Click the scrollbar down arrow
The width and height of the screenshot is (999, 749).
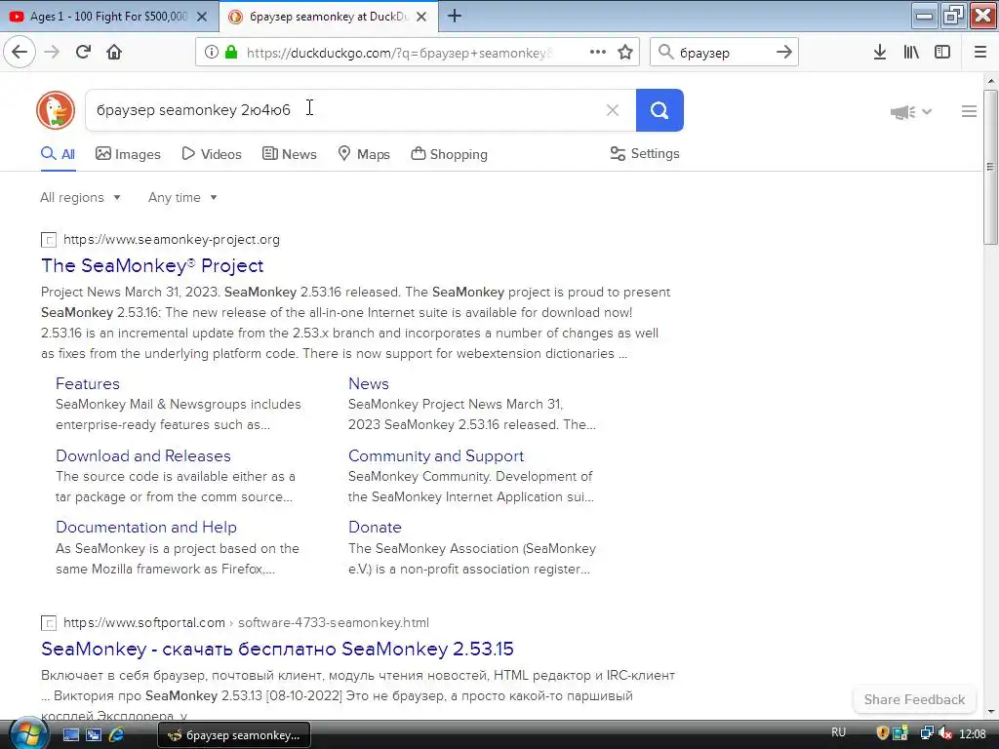[x=990, y=711]
